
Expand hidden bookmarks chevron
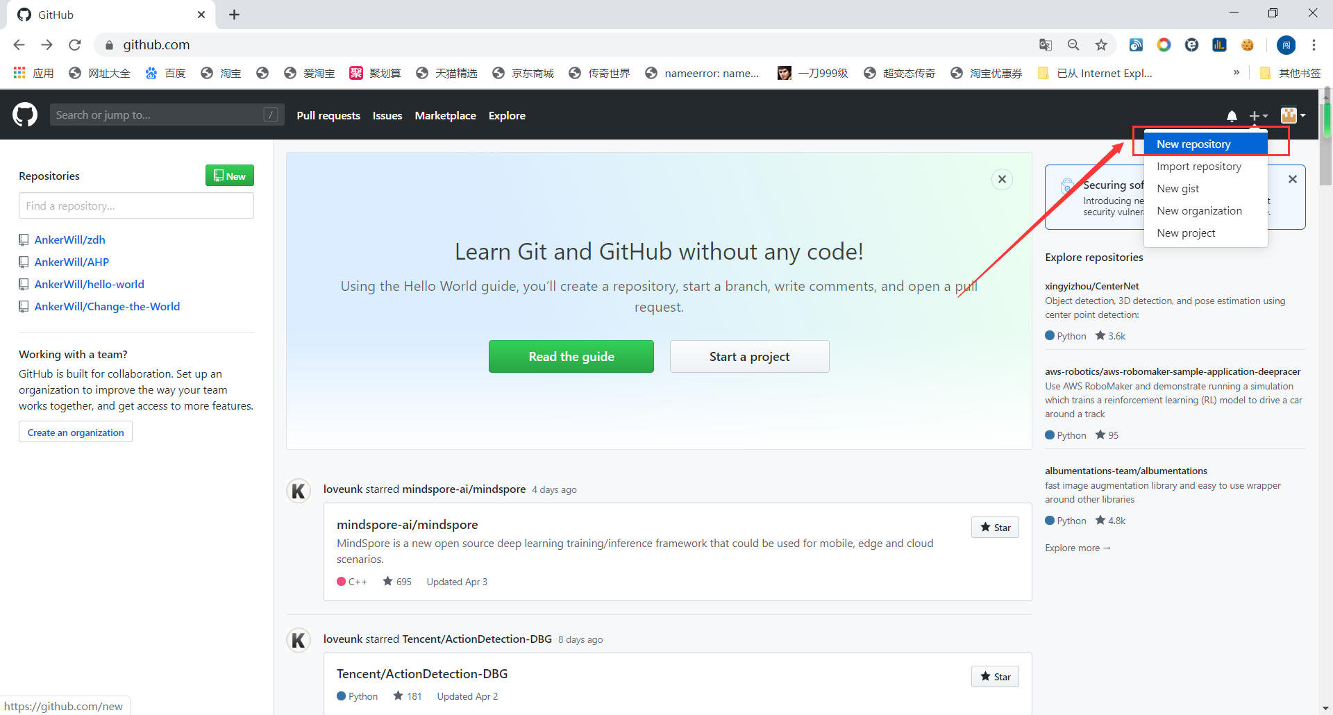pyautogui.click(x=1236, y=72)
